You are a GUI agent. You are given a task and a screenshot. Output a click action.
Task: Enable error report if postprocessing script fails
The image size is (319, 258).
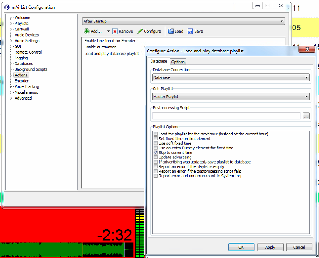[x=156, y=171]
